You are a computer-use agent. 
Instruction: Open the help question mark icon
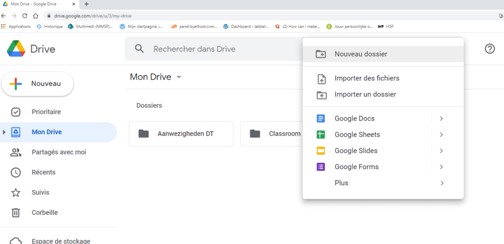[x=489, y=49]
